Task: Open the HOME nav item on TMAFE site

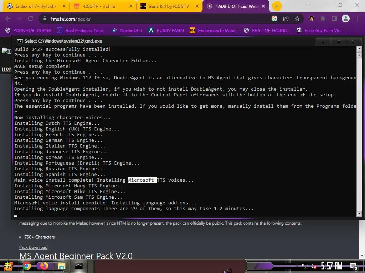Action: [6, 69]
